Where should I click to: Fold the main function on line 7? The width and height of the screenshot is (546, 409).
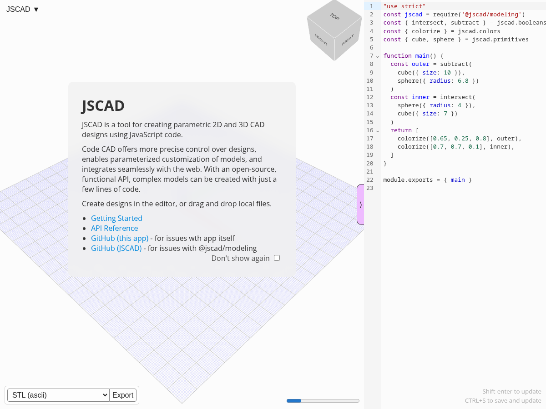point(377,56)
